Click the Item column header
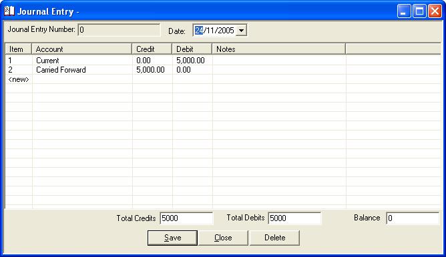This screenshot has height=257, width=446. [19, 49]
